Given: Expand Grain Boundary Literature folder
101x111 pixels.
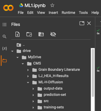Looking at the screenshot, I should pyautogui.click(x=28, y=70).
